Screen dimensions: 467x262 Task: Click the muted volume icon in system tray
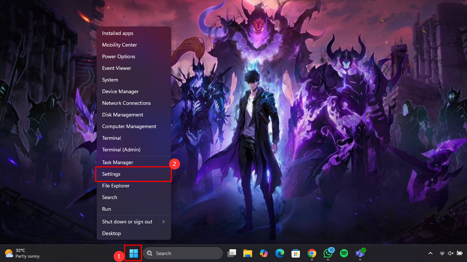(x=451, y=253)
